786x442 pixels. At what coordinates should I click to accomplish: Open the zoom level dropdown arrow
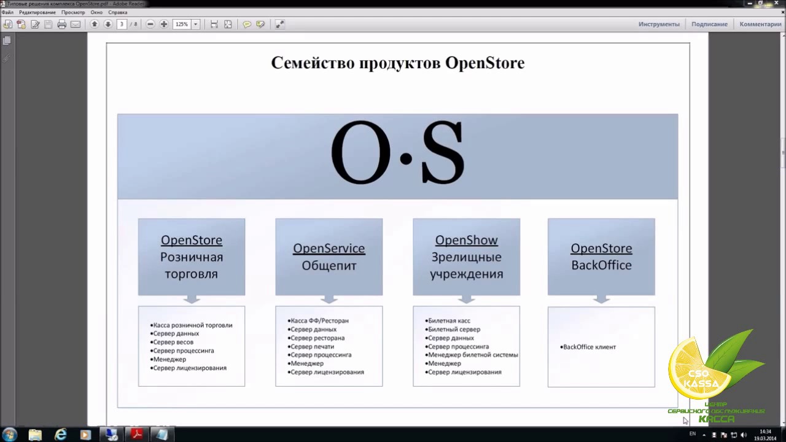(x=196, y=25)
